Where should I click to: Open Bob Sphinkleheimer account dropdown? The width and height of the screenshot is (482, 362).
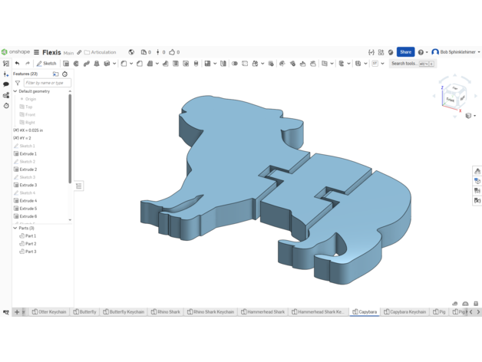coord(456,52)
